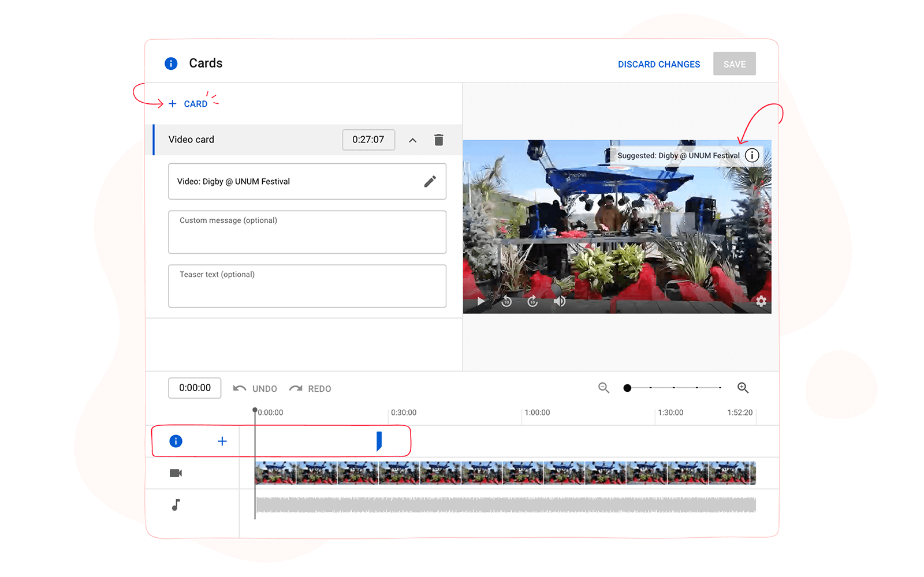Edit the video title with the pencil icon

[x=430, y=181]
